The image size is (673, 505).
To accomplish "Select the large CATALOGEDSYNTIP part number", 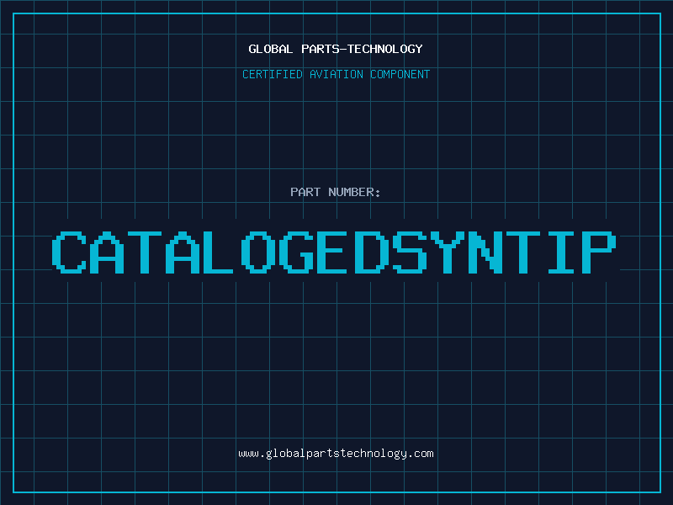I will click(336, 252).
